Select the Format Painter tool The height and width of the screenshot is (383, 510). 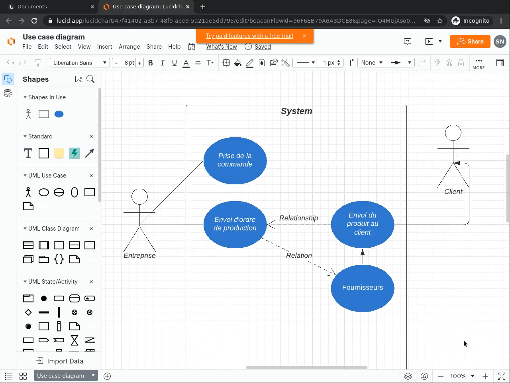point(39,63)
